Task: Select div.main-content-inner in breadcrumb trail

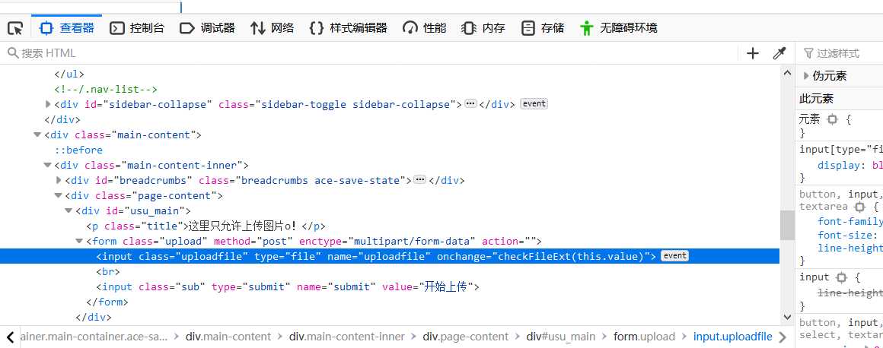Action: pyautogui.click(x=347, y=337)
